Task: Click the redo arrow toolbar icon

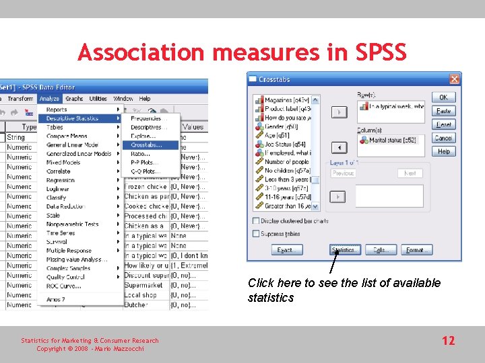Action: 14,112
